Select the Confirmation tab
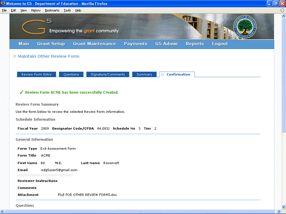The width and height of the screenshot is (286, 214). 177,74
